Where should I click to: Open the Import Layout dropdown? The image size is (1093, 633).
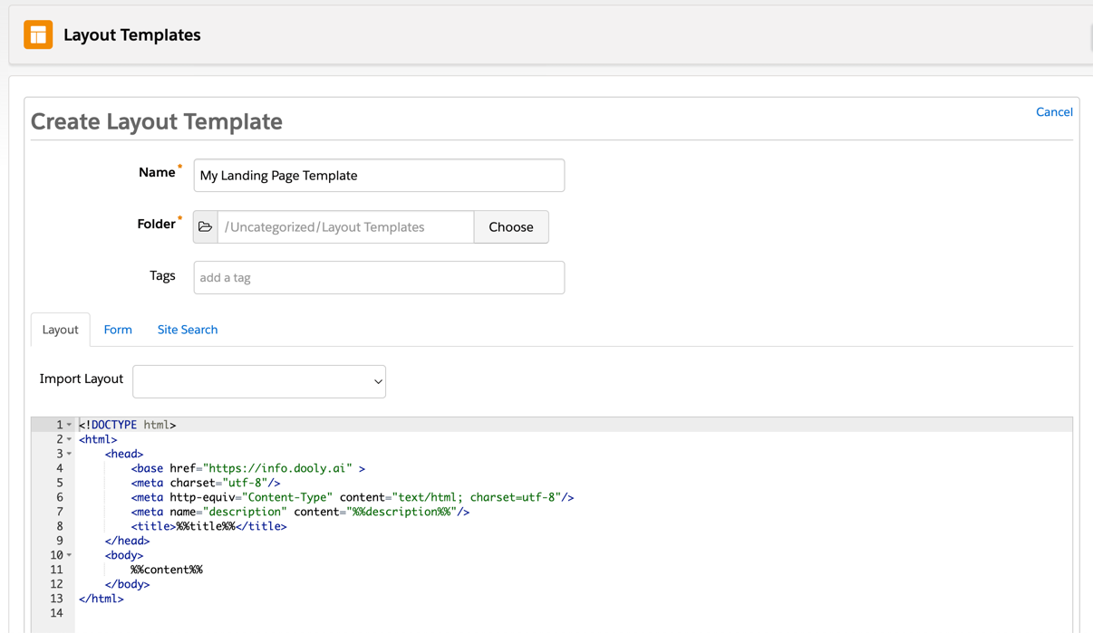point(259,381)
